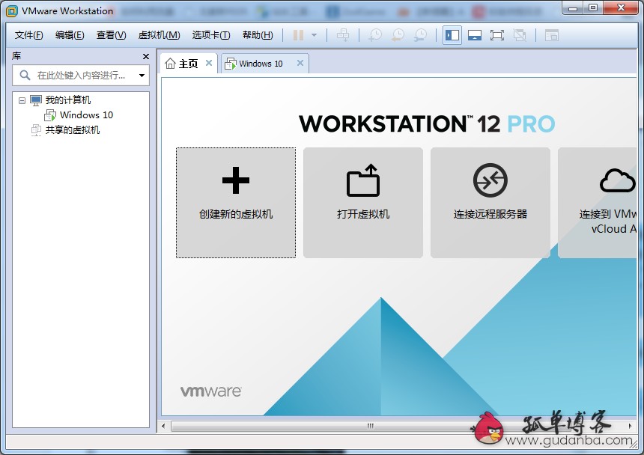The width and height of the screenshot is (644, 455).
Task: Click the take snapshot toolbar icon
Action: (x=375, y=35)
